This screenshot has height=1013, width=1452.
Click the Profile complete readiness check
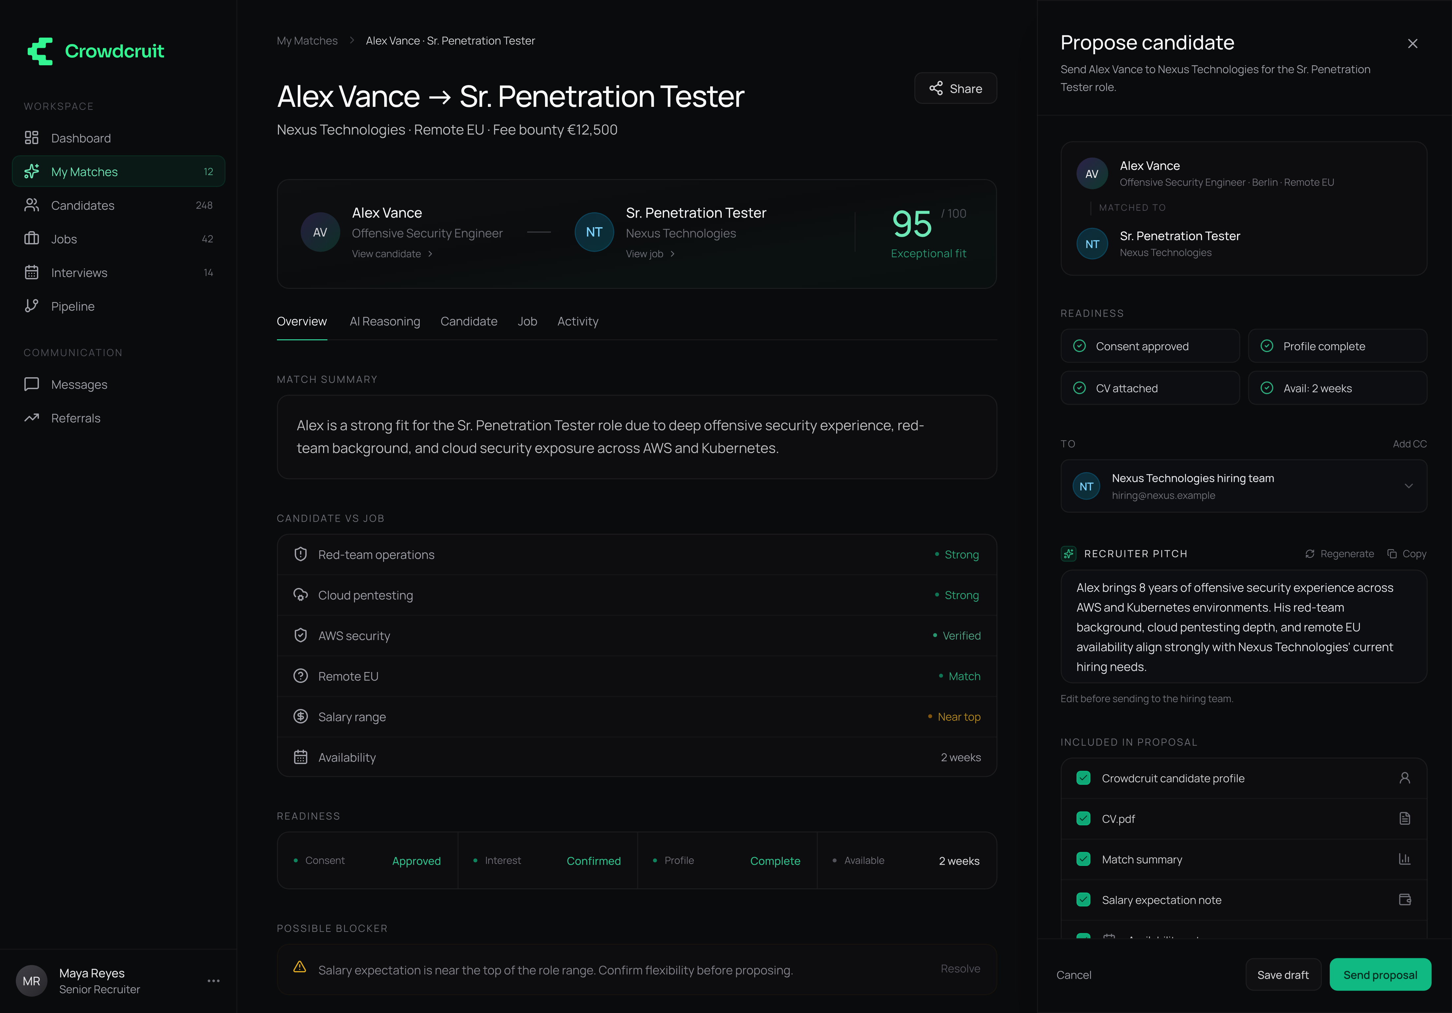click(x=1338, y=346)
